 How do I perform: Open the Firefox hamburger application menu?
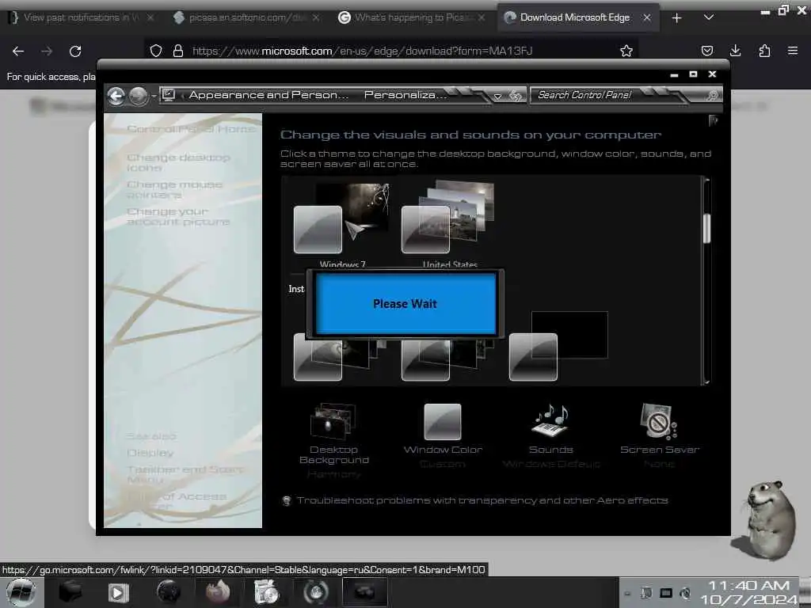click(x=792, y=51)
